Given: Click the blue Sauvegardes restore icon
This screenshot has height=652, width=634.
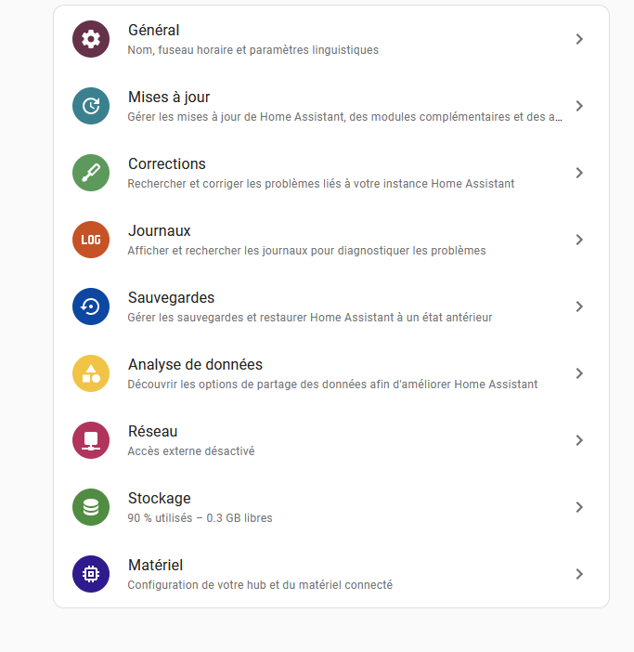Looking at the screenshot, I should pyautogui.click(x=91, y=306).
